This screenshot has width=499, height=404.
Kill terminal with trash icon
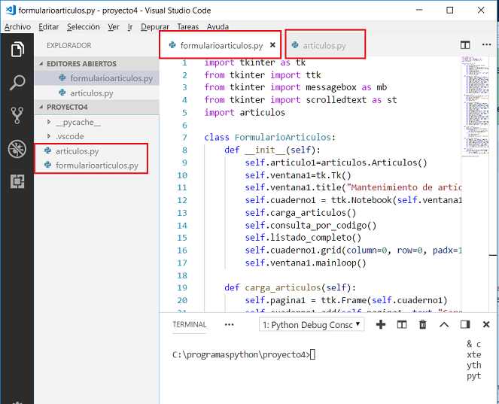click(x=423, y=324)
